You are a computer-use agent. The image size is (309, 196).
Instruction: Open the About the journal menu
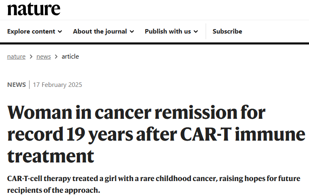click(x=104, y=32)
